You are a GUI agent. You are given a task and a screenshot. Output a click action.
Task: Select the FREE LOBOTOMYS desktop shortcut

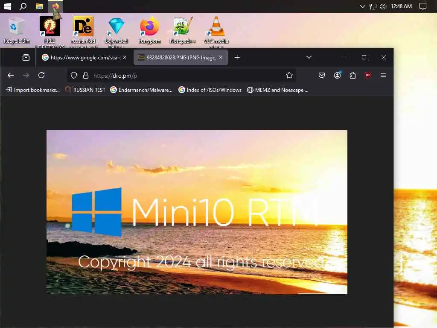[50, 32]
